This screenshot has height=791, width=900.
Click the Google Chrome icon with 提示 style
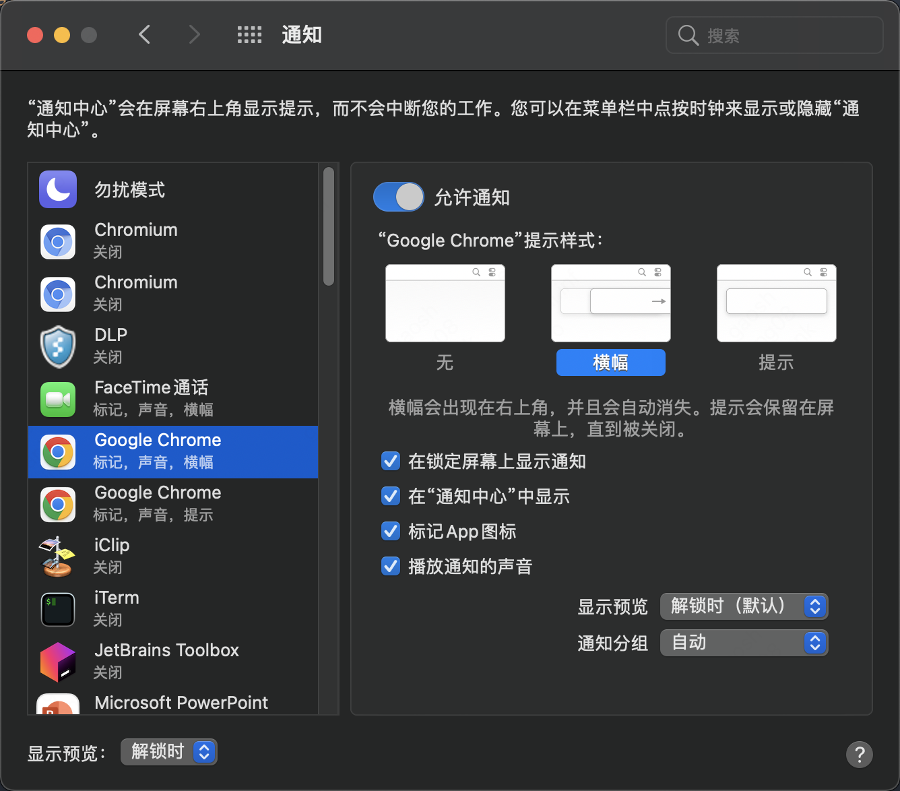(x=58, y=505)
